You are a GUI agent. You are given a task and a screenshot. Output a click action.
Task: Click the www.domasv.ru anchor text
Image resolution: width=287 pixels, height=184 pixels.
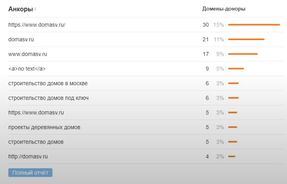point(28,54)
